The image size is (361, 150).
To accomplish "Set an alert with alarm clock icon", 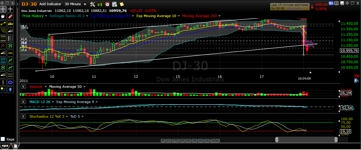I will pos(107,4).
